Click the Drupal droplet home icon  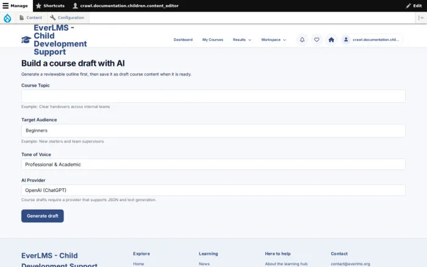pyautogui.click(x=7, y=18)
